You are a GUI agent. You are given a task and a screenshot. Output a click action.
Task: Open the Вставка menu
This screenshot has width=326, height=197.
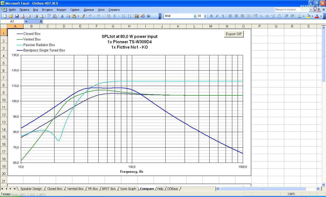[47, 10]
